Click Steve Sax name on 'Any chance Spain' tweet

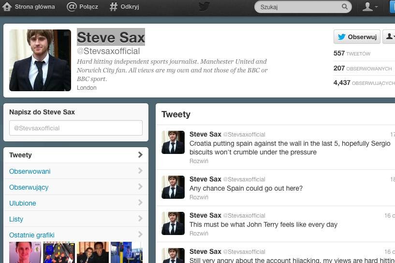pyautogui.click(x=205, y=179)
